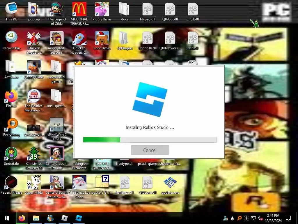This screenshot has height=224, width=298.
Task: Select harfbuzz.dll file
Action: click(x=125, y=185)
